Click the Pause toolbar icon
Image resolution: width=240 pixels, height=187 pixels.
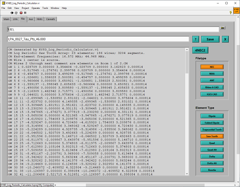click(x=25, y=13)
